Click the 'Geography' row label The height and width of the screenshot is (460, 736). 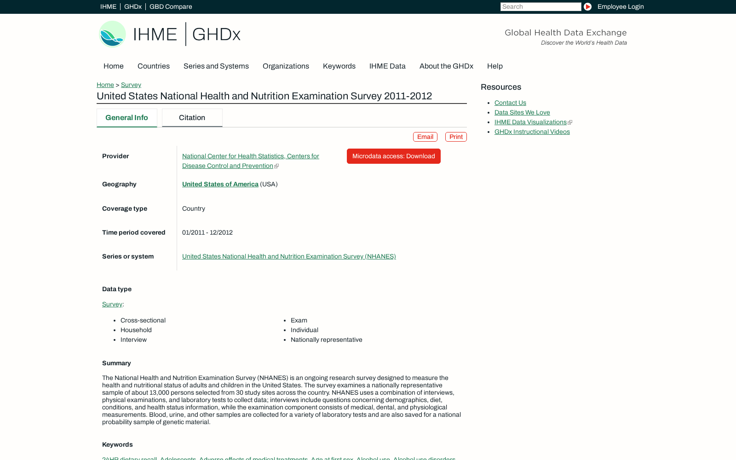[119, 184]
